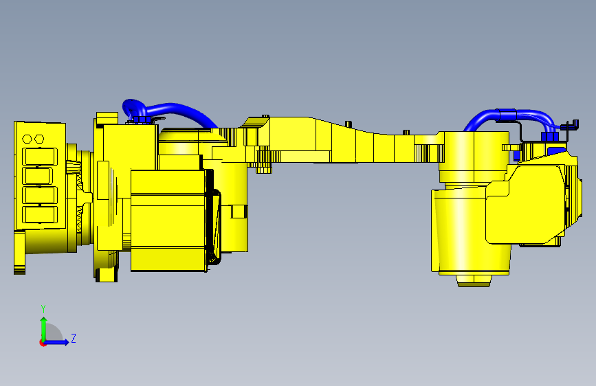Click the gray YZ plane arc on the triad
The image size is (596, 386).
tap(54, 333)
